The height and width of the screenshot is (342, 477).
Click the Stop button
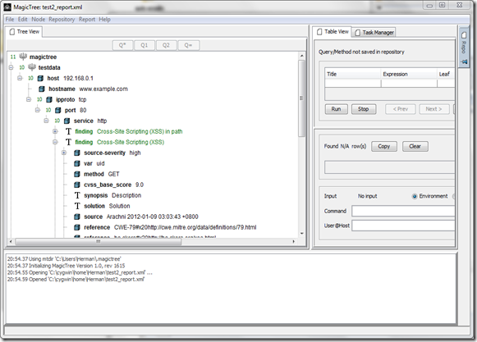point(364,109)
